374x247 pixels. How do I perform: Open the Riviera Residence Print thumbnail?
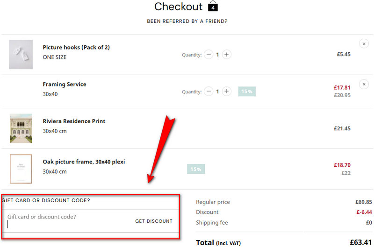(21, 128)
